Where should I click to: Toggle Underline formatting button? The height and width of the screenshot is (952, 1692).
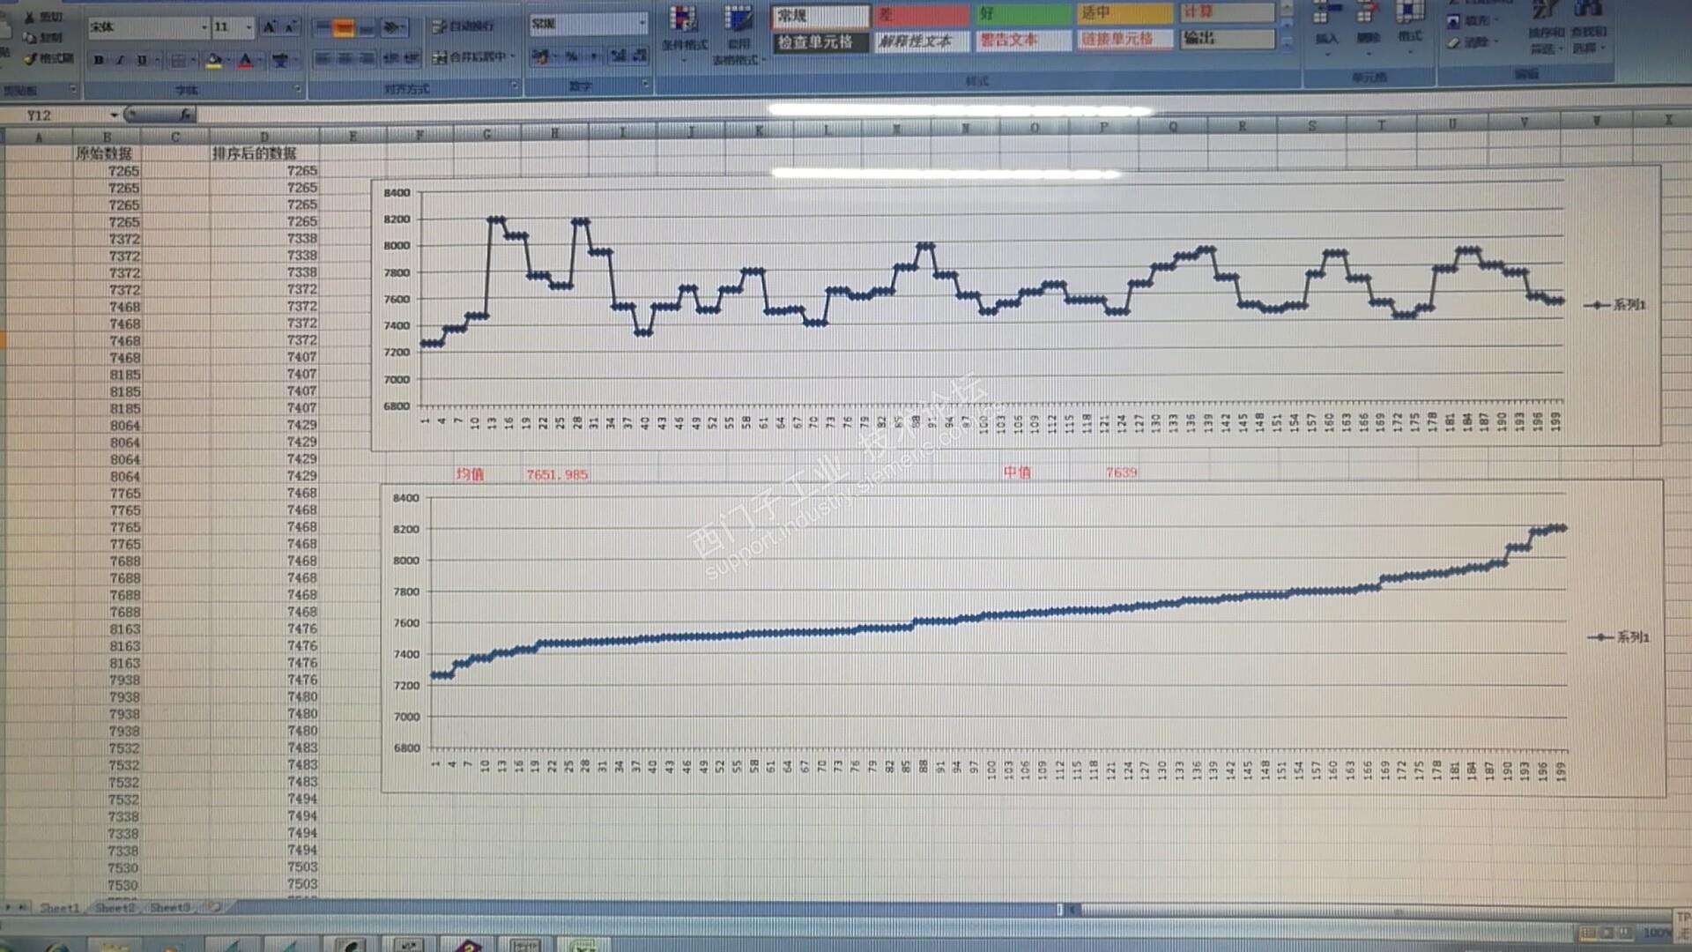(x=141, y=60)
